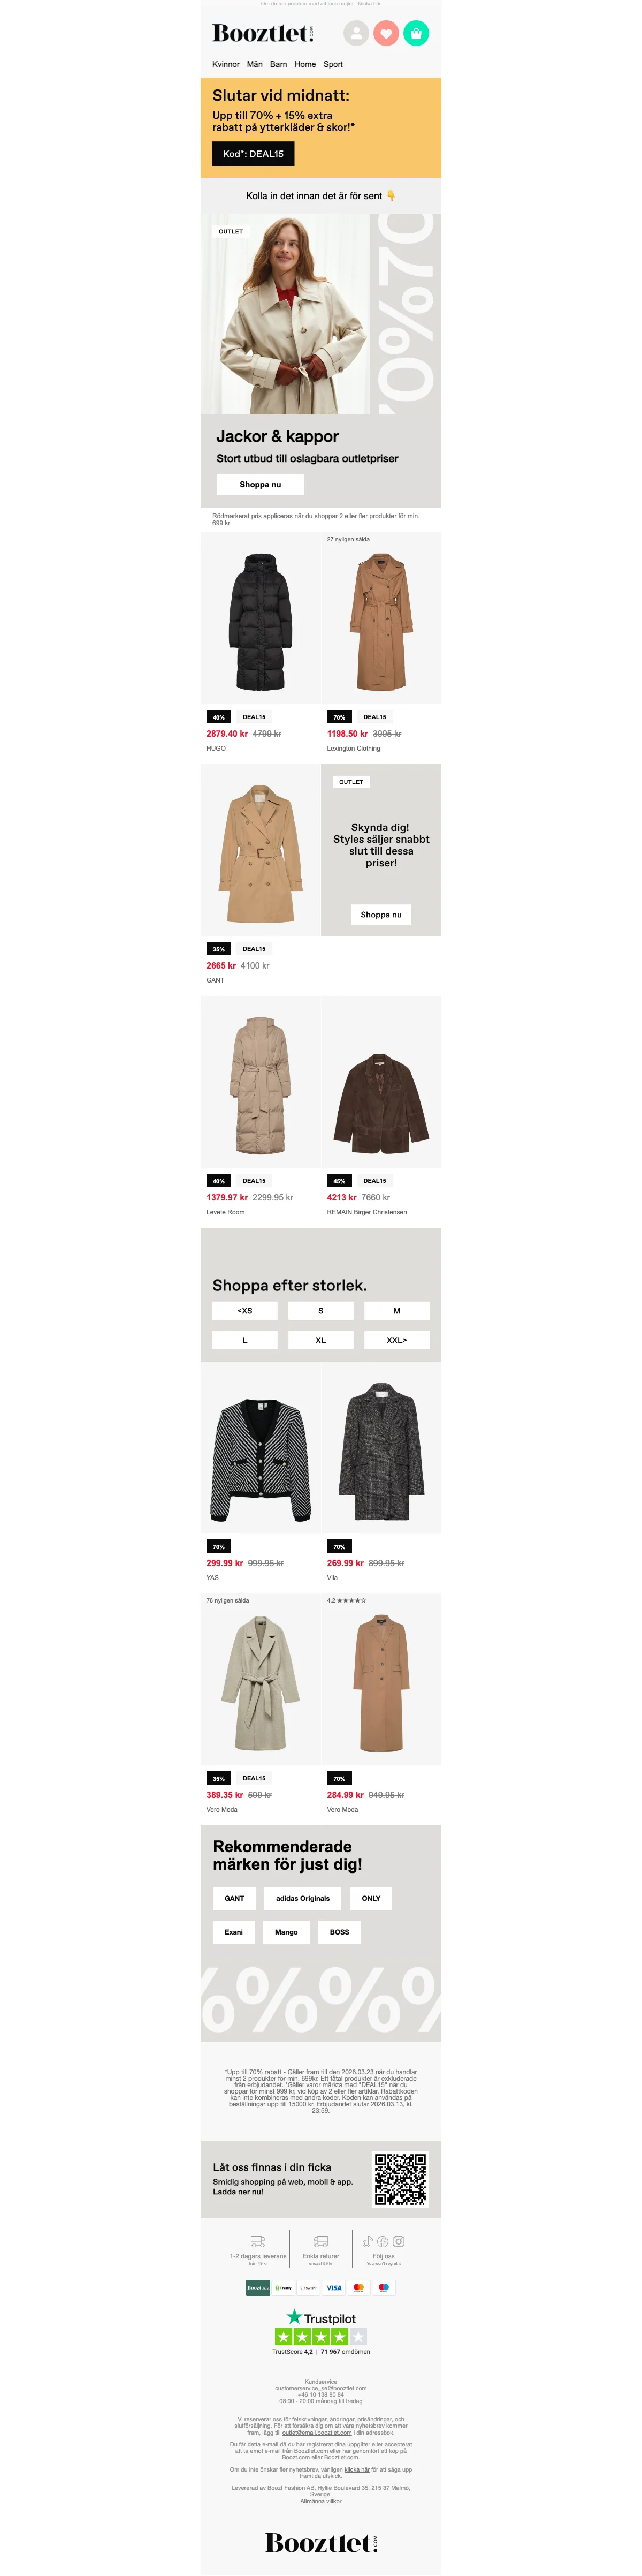Screen dimensions: 642x2576
Task: Open the Sport menu item
Action: pos(332,64)
